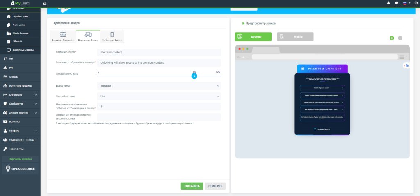Open the theme settings dropdown showing Нет
This screenshot has width=420, height=196.
159,96
